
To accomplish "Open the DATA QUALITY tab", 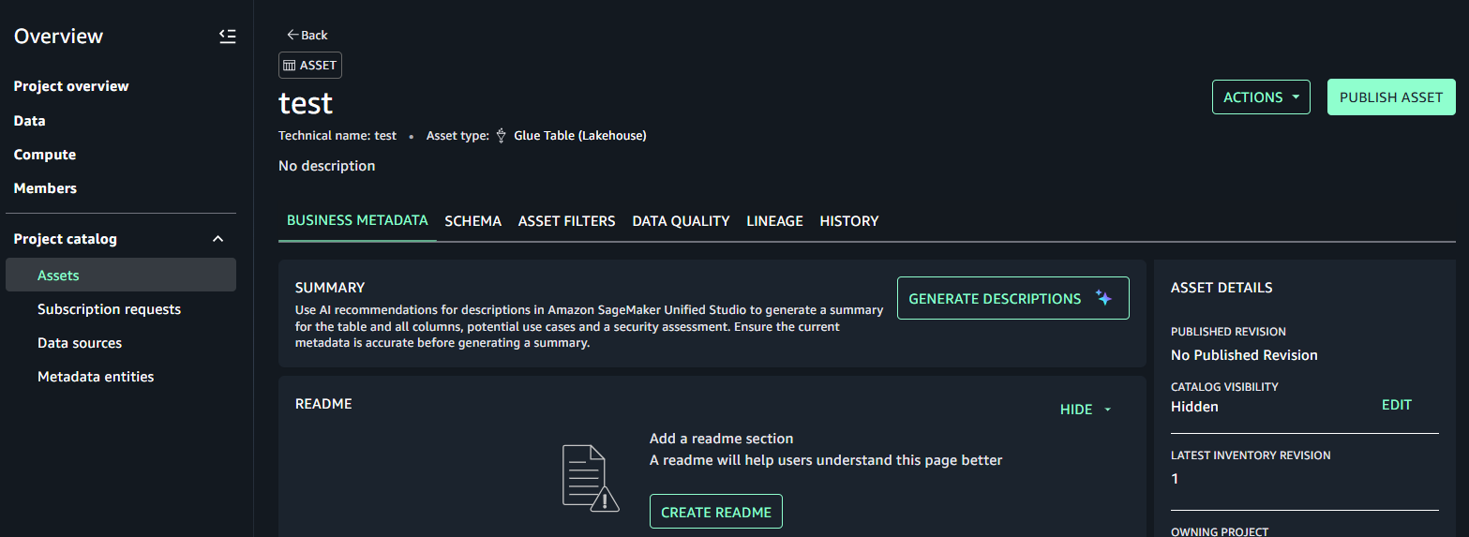I will click(681, 221).
